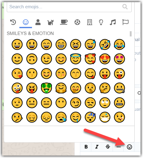Select the Travel & Places building icon
The height and width of the screenshot is (158, 143).
(89, 22)
